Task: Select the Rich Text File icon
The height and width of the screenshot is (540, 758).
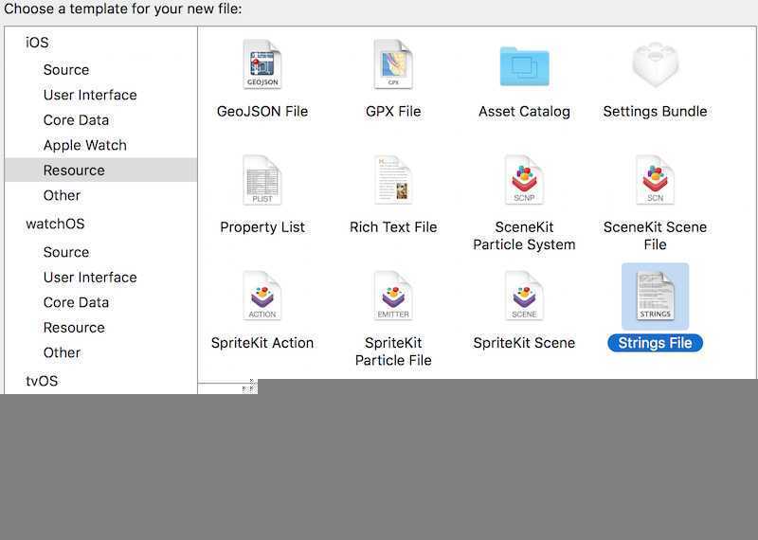Action: tap(393, 180)
